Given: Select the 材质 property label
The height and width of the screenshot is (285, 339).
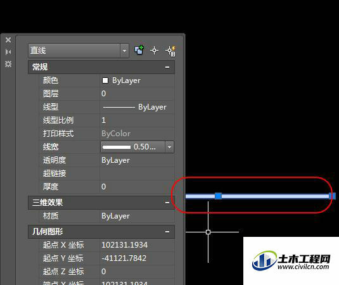Looking at the screenshot, I should (x=51, y=216).
